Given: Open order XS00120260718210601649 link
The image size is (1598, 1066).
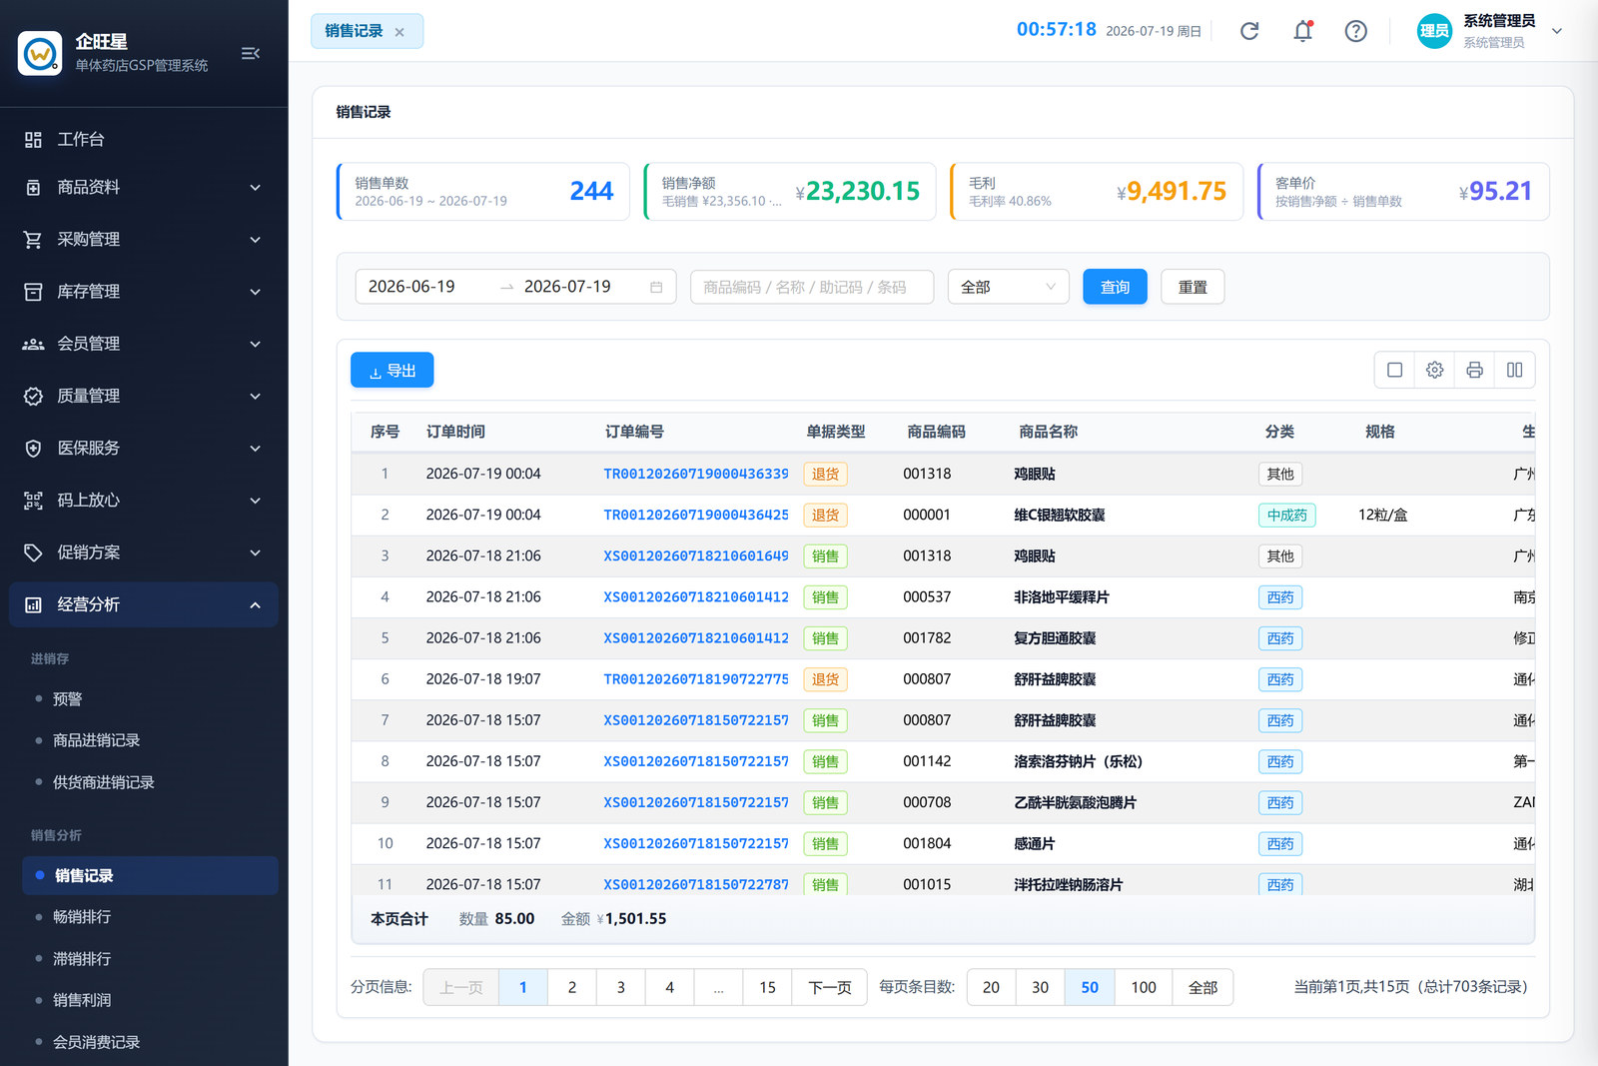Looking at the screenshot, I should tap(696, 555).
